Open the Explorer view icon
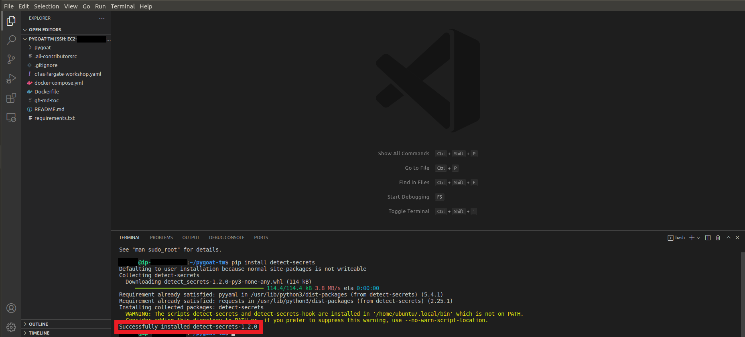 tap(11, 21)
